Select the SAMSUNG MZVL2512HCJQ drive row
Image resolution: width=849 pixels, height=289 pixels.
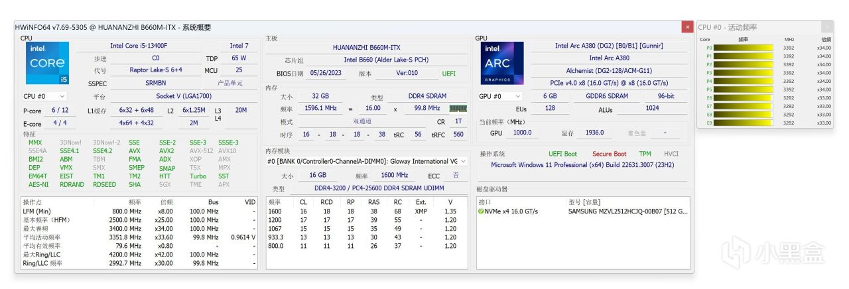point(627,211)
